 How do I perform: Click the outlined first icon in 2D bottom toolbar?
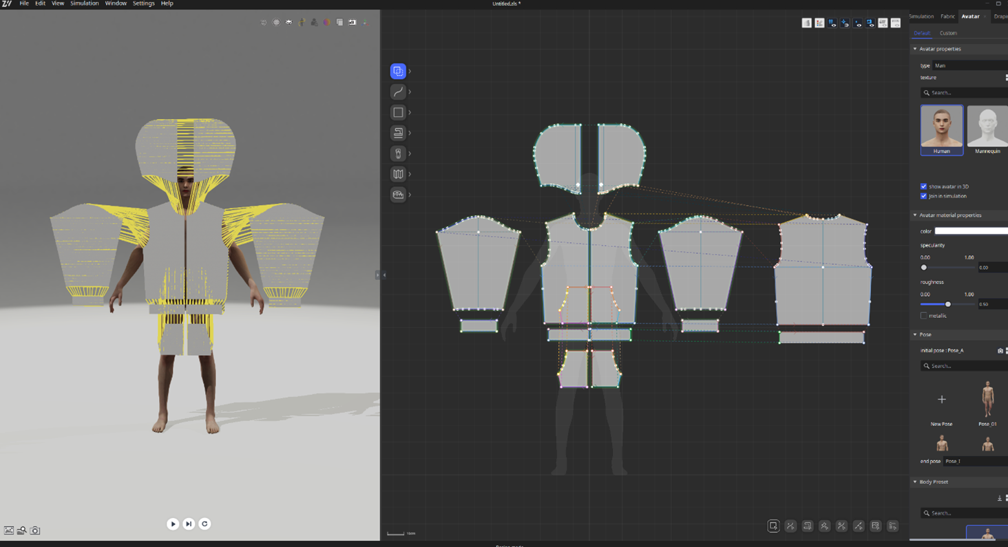pyautogui.click(x=773, y=526)
